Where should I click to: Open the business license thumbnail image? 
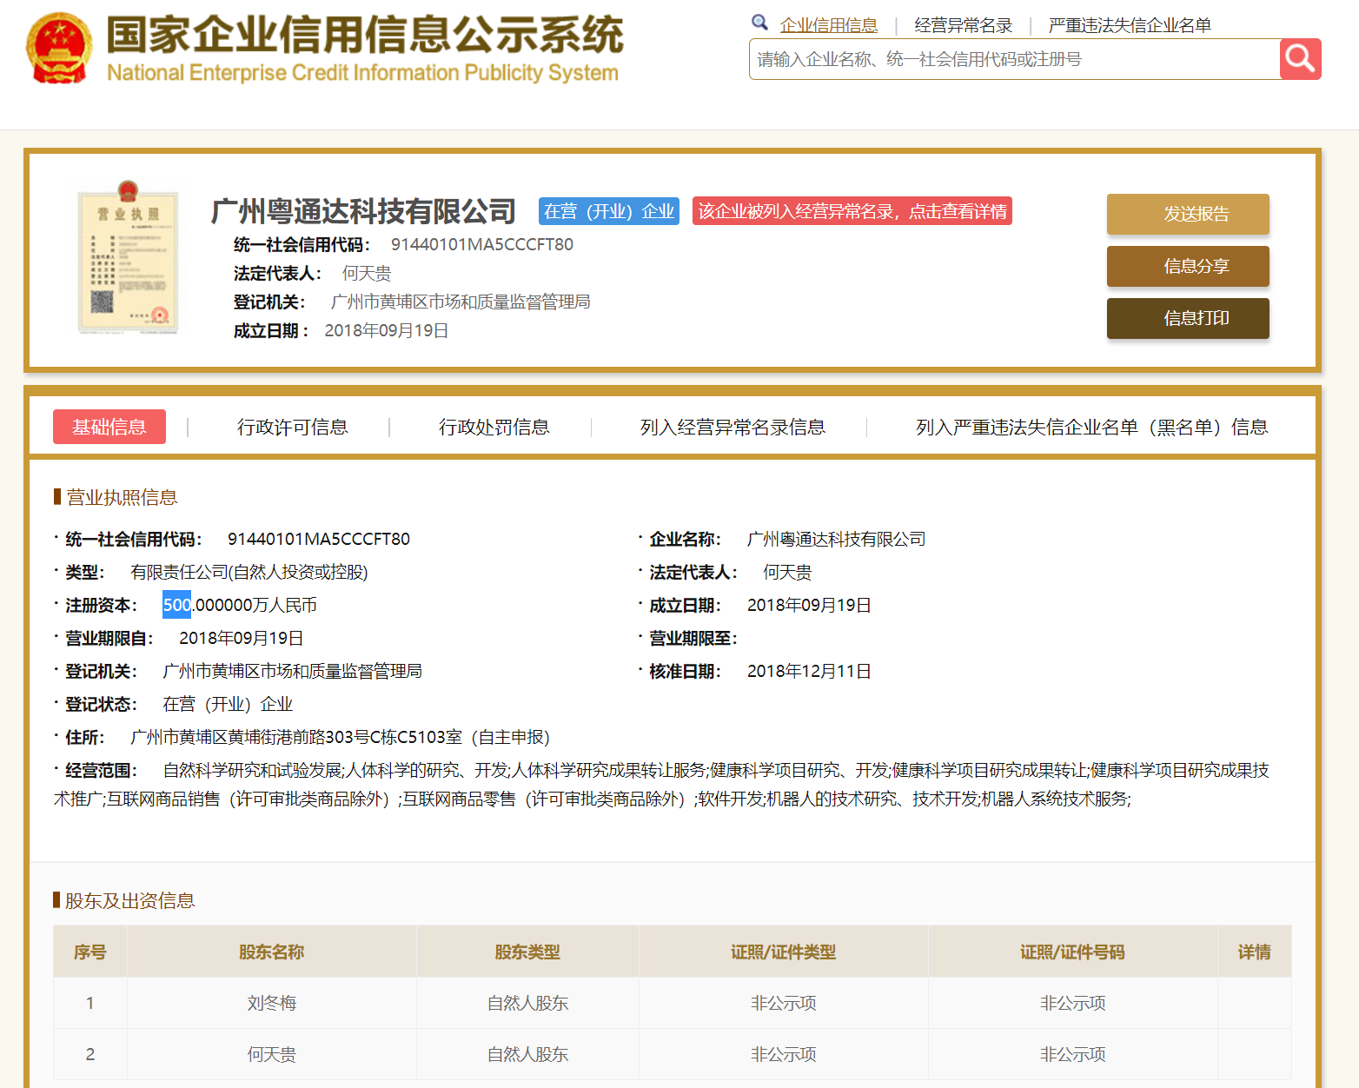pyautogui.click(x=128, y=257)
